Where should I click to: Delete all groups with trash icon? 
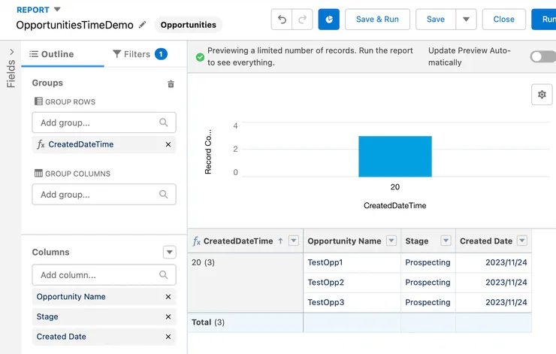click(171, 84)
